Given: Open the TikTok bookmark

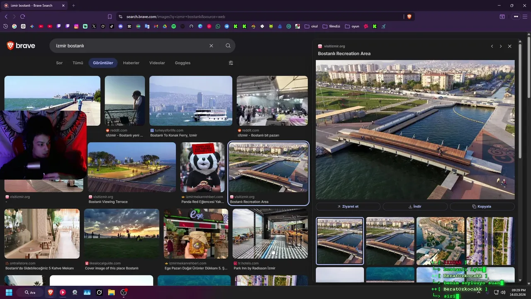Looking at the screenshot, I should (x=112, y=26).
